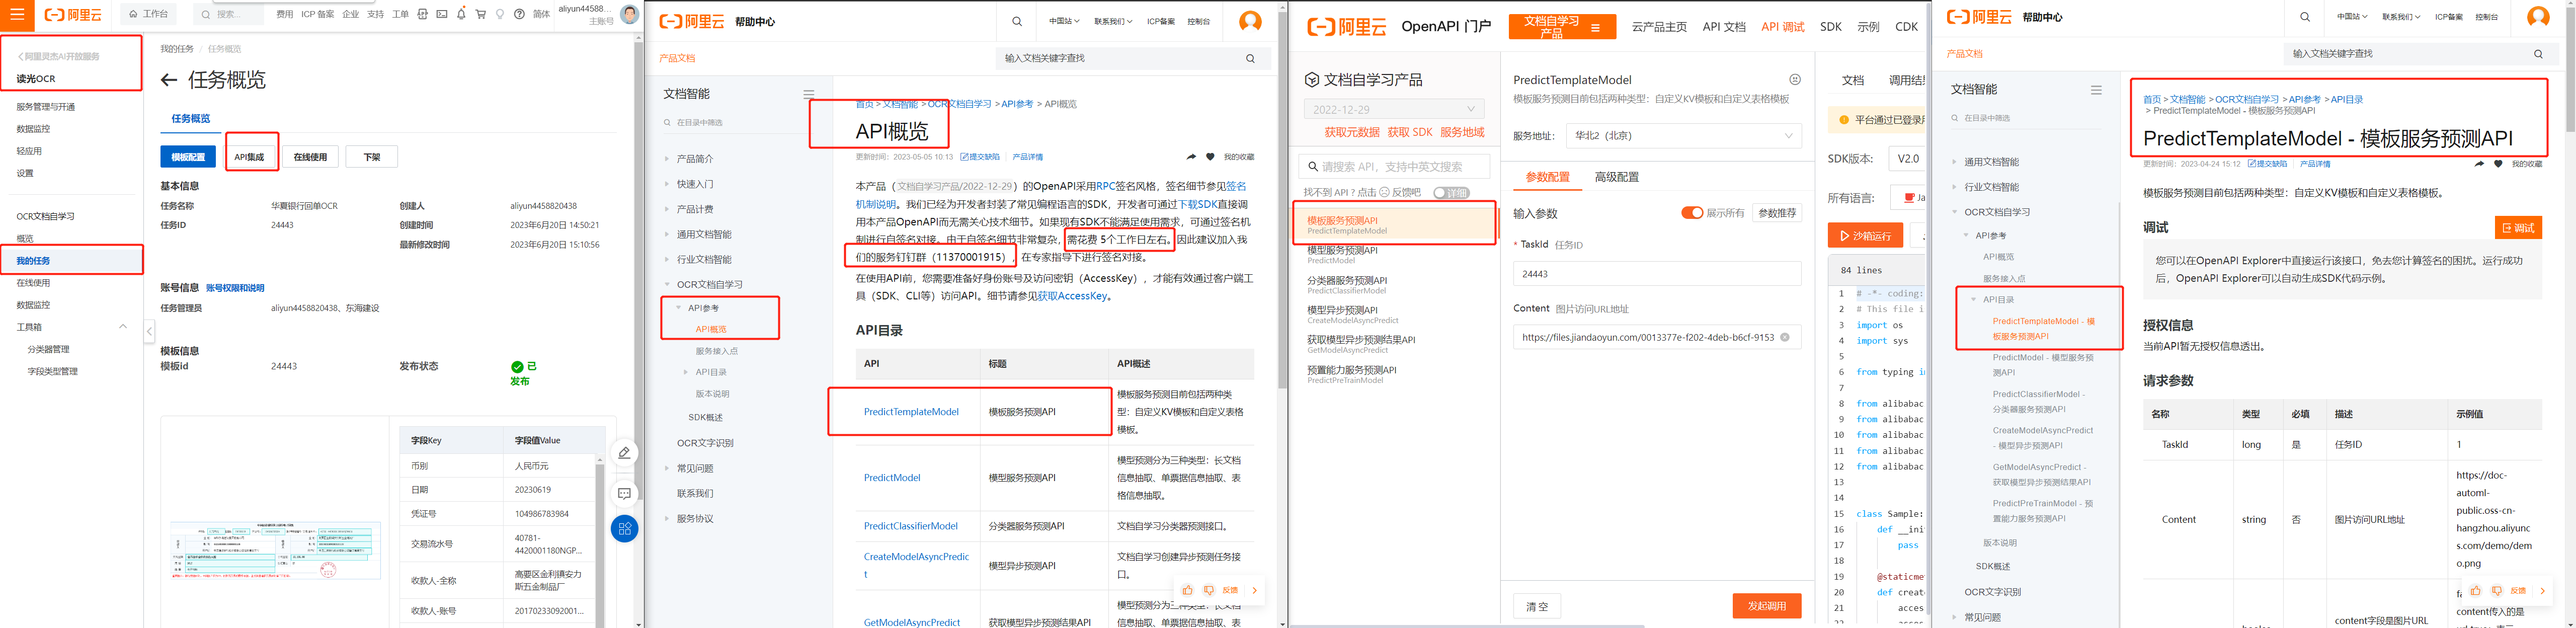
Task: Open 中国站 dropdown on API概览 help page
Action: coord(1064,21)
